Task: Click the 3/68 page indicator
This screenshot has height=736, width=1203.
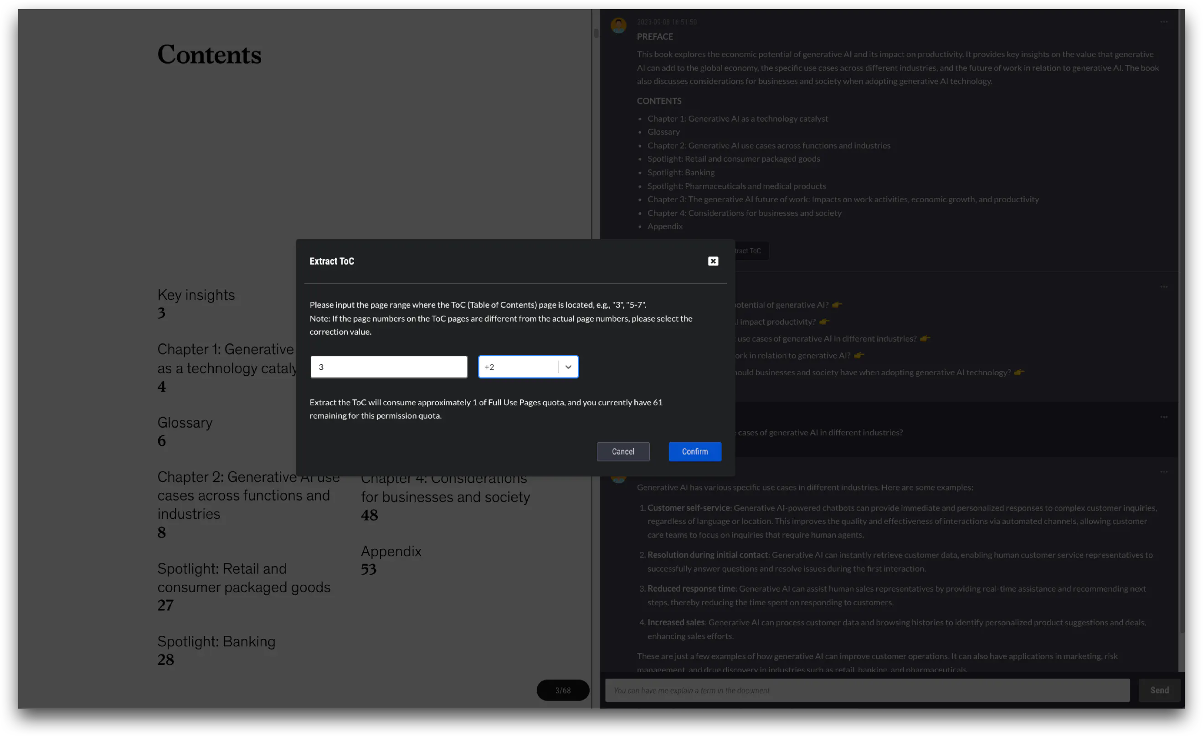Action: pyautogui.click(x=562, y=690)
